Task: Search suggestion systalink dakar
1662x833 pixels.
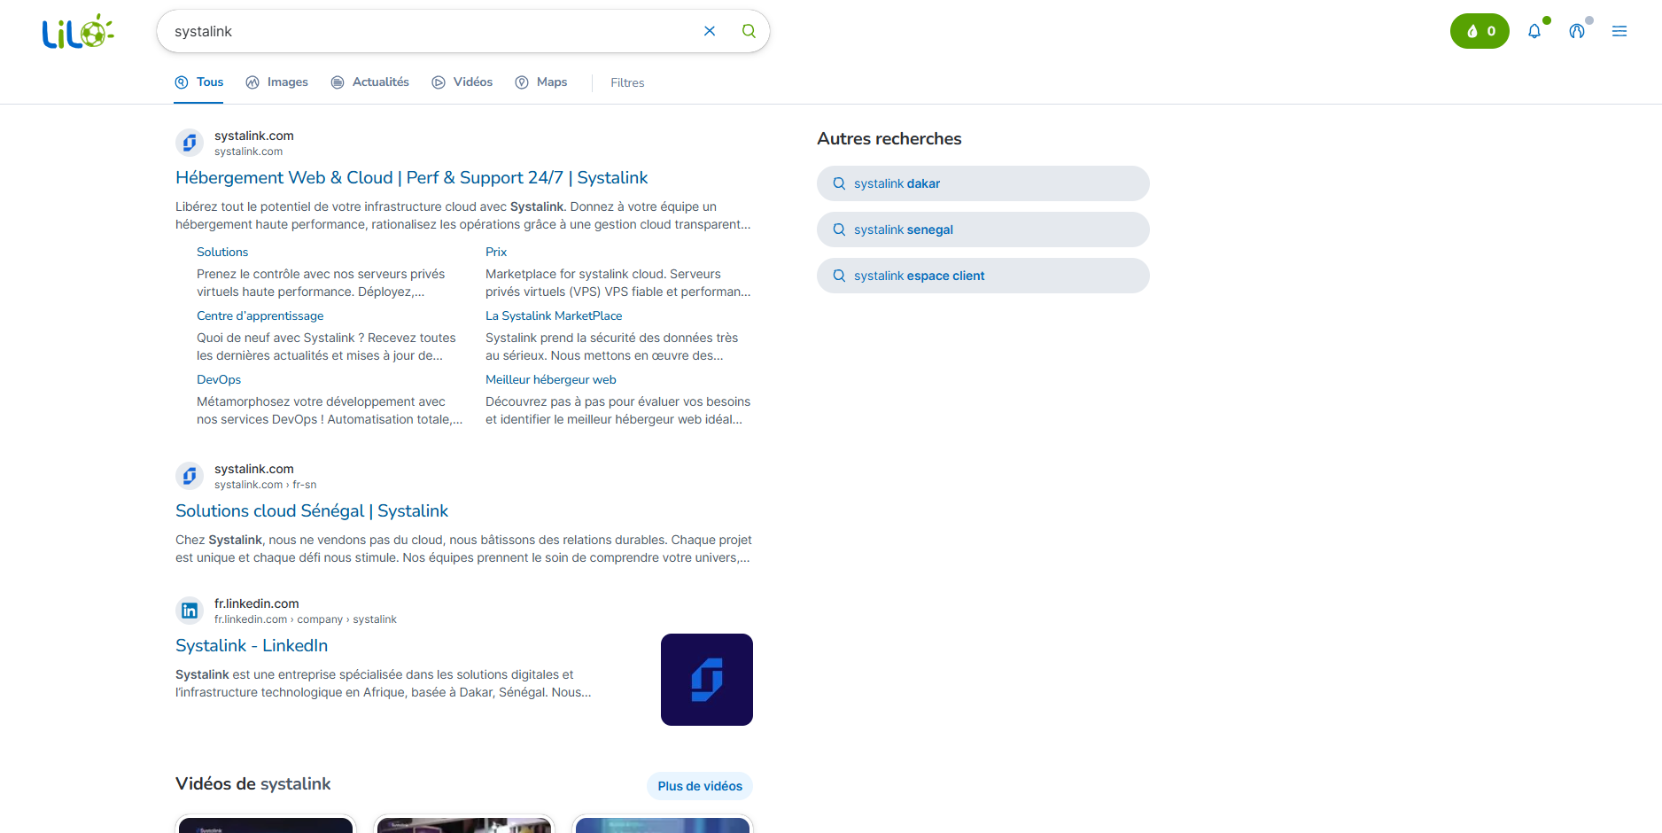Action: pos(983,183)
